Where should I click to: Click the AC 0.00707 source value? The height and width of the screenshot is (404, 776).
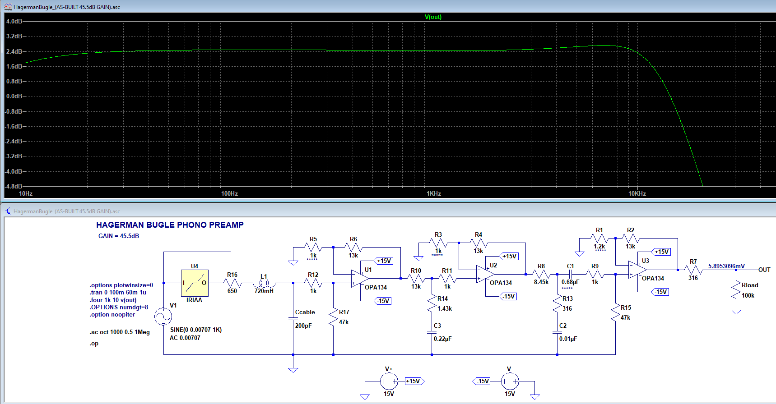coord(185,338)
